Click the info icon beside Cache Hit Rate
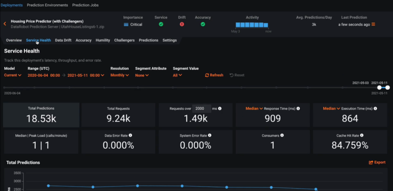The image size is (393, 191). click(362, 135)
